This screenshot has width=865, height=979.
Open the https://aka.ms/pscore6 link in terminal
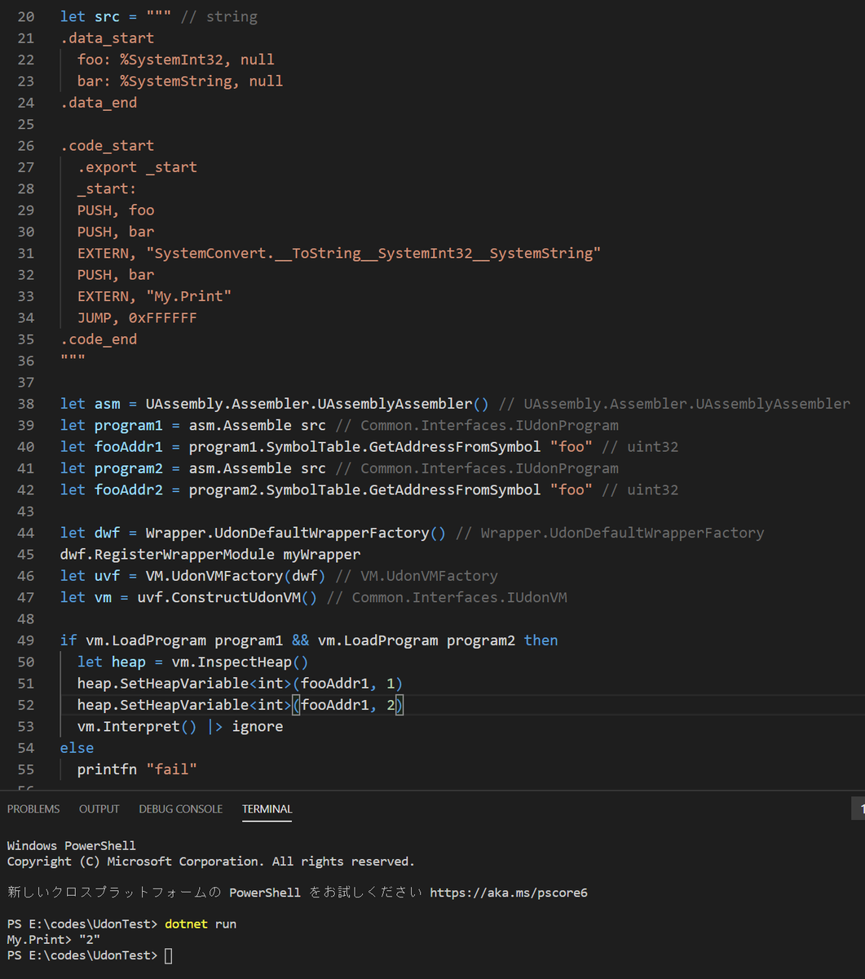pyautogui.click(x=509, y=893)
